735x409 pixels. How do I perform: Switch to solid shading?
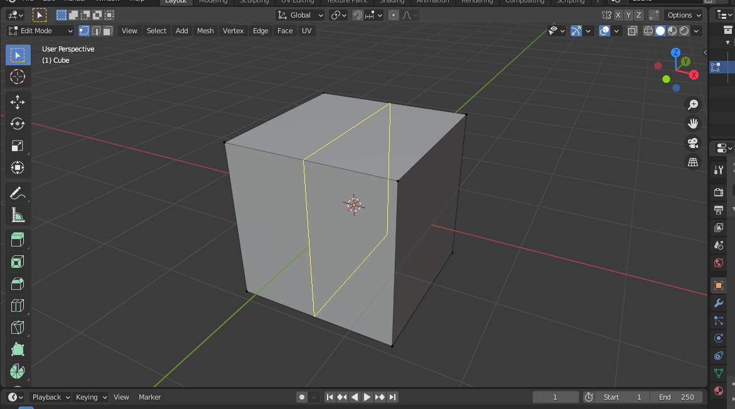[660, 31]
